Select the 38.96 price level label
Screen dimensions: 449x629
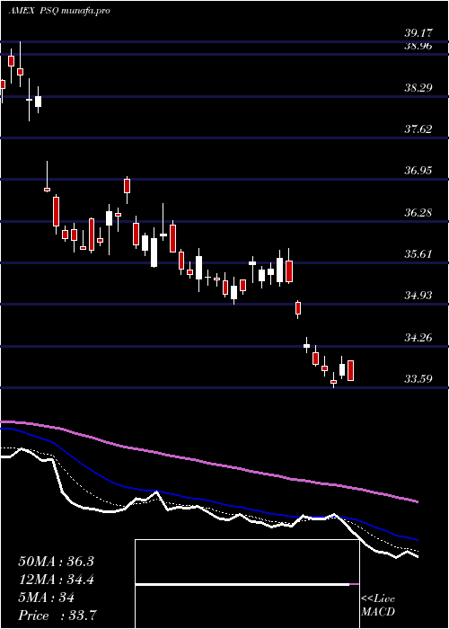pos(418,46)
